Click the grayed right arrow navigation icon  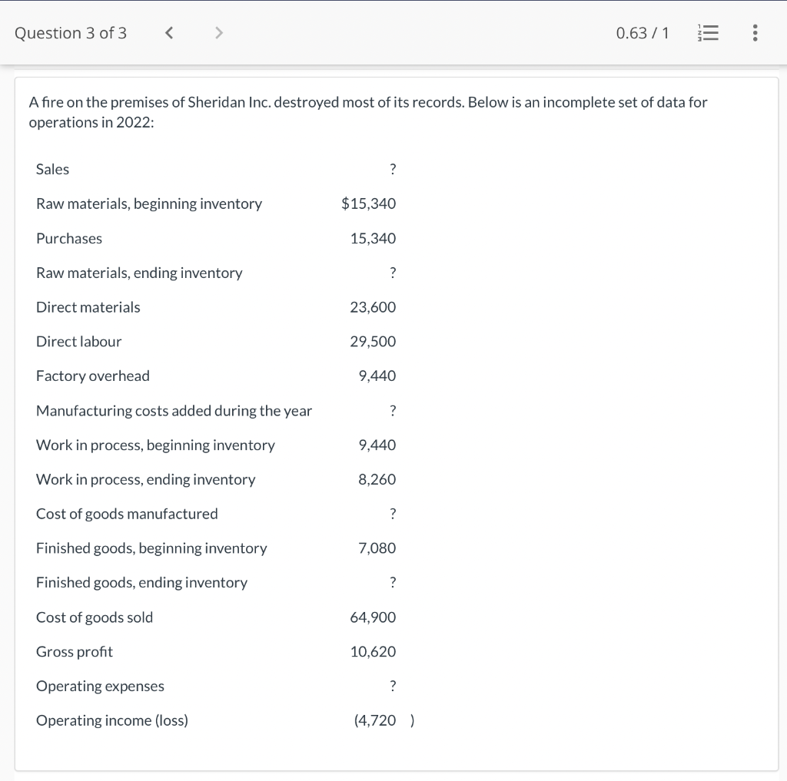click(x=218, y=33)
